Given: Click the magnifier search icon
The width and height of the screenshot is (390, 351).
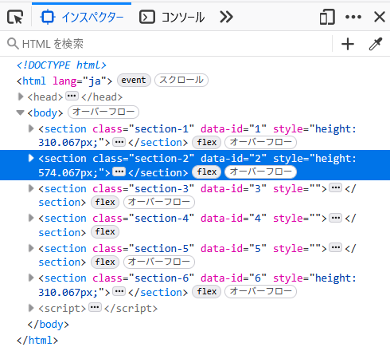Looking at the screenshot, I should [13, 44].
